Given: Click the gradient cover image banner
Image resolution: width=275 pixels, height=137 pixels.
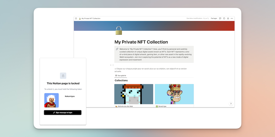Looking at the screenshot, I should [154, 26].
